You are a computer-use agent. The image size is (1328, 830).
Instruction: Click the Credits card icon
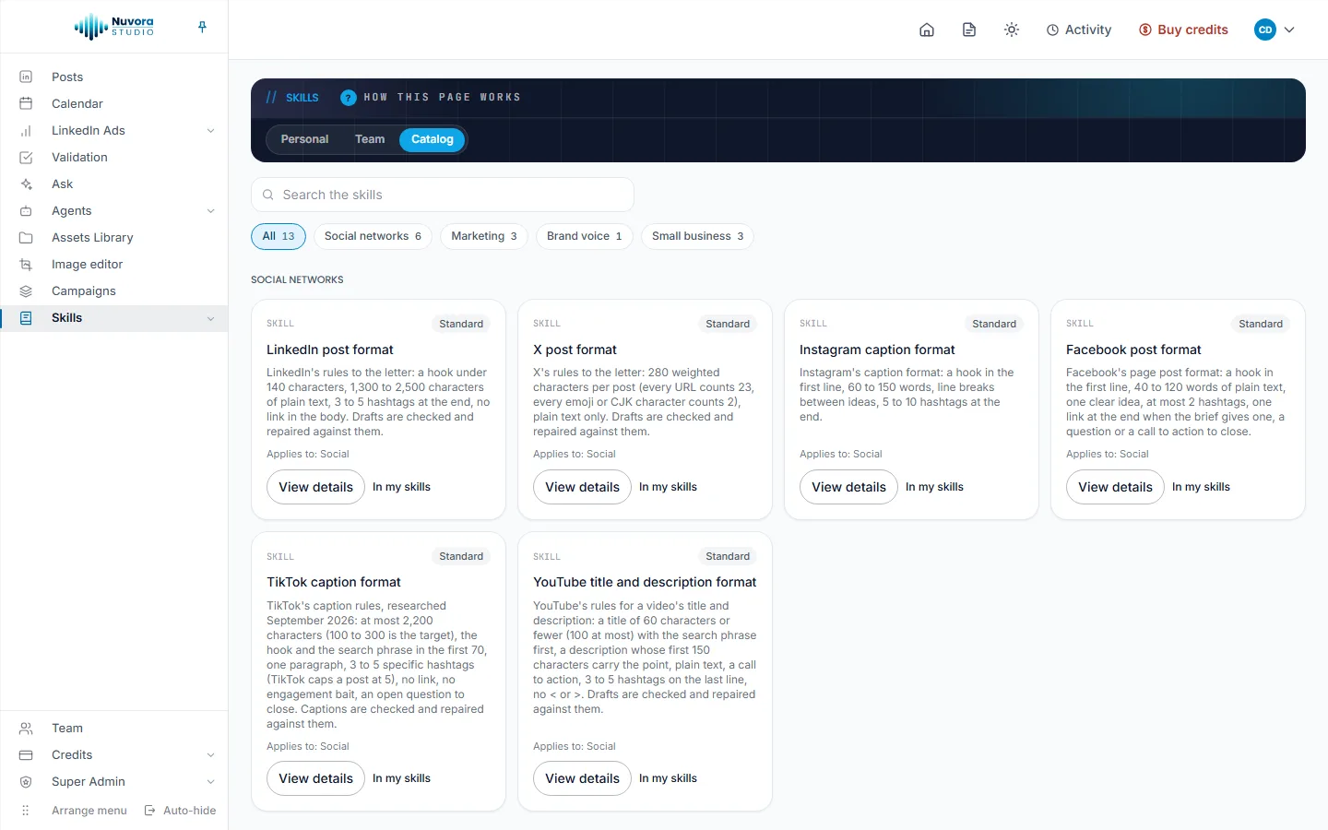tap(26, 754)
